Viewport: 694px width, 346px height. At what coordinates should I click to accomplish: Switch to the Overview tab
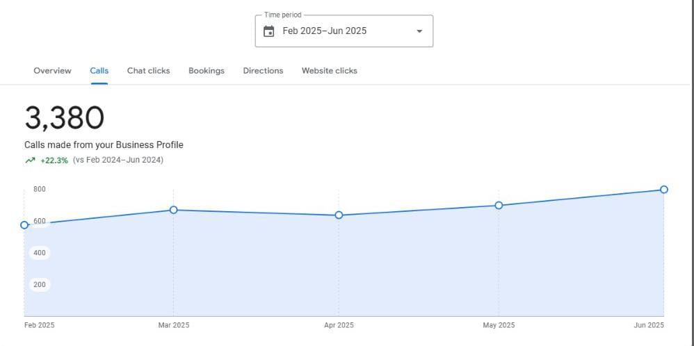point(52,71)
